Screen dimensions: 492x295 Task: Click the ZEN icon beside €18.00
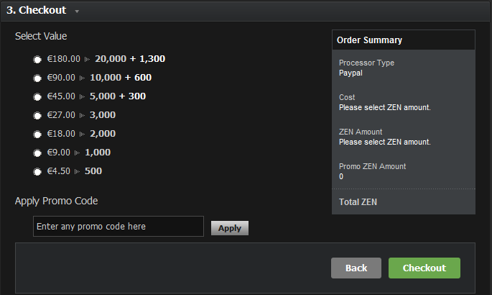(83, 134)
